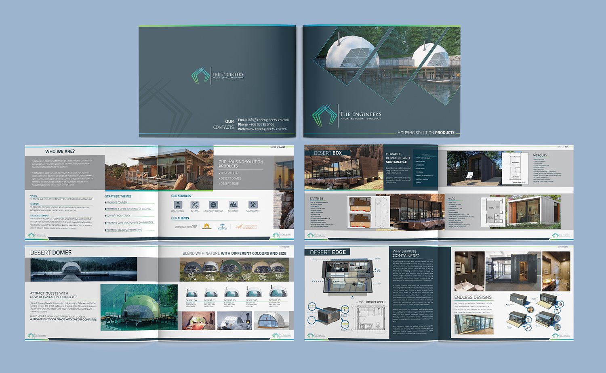Select 'PROMOTE BUSINESS PARTNERING' line

click(x=124, y=230)
